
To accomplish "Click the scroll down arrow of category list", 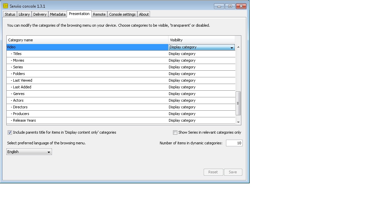I will [x=238, y=122].
